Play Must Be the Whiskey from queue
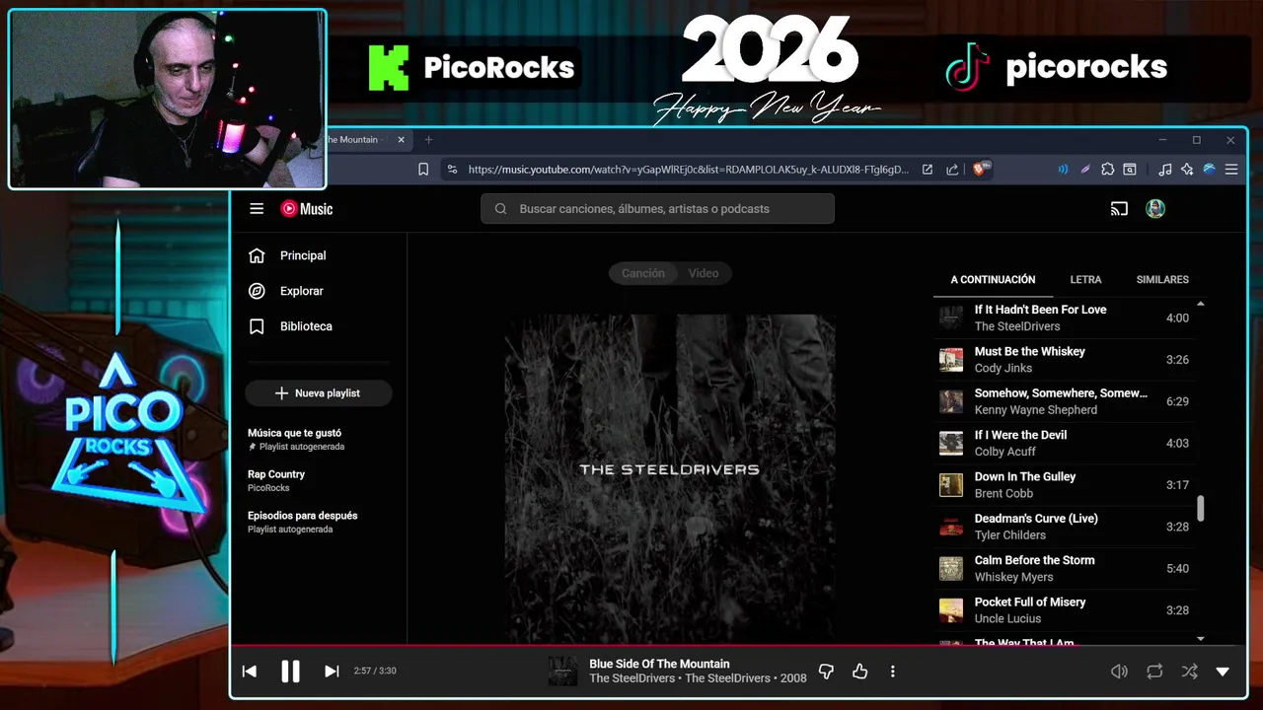The image size is (1263, 710). (x=1064, y=360)
